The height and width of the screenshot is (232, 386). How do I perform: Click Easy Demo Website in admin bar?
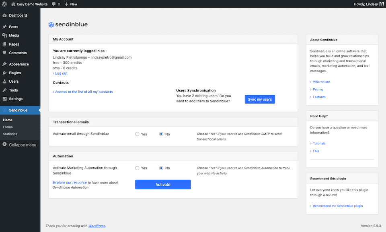click(x=32, y=4)
